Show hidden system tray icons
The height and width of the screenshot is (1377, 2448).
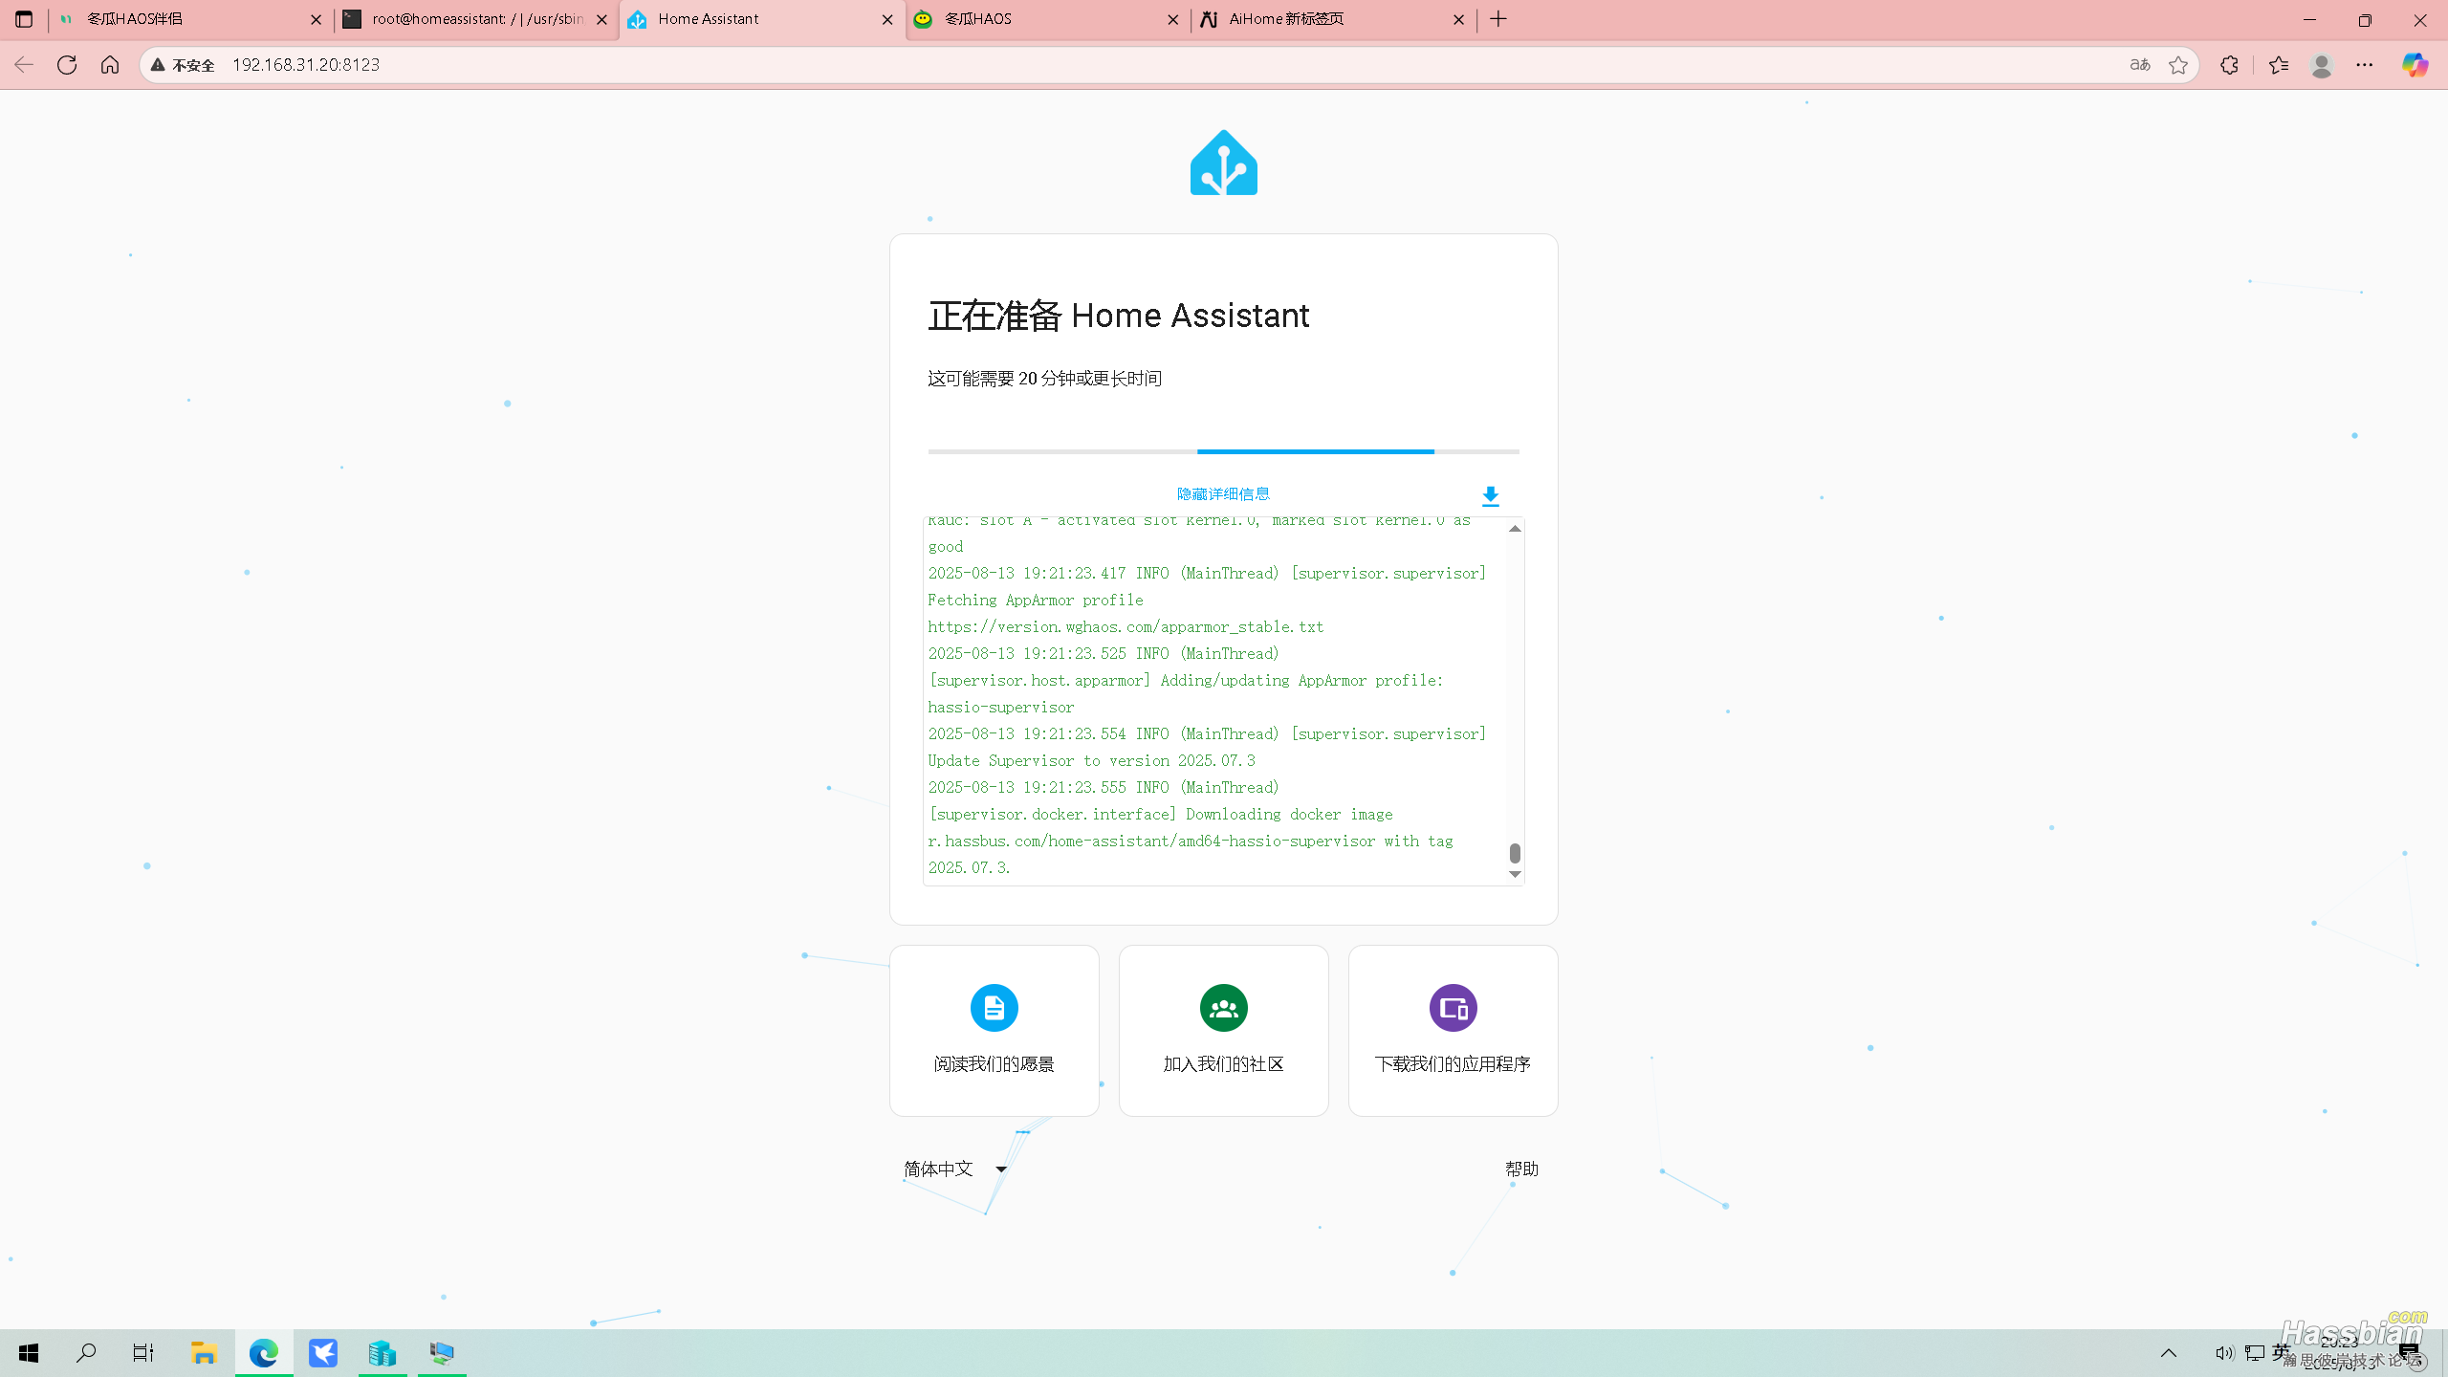coord(2169,1353)
